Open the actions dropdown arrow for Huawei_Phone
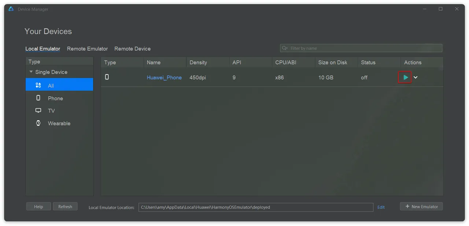Viewport: 469px width, 226px height. [416, 78]
